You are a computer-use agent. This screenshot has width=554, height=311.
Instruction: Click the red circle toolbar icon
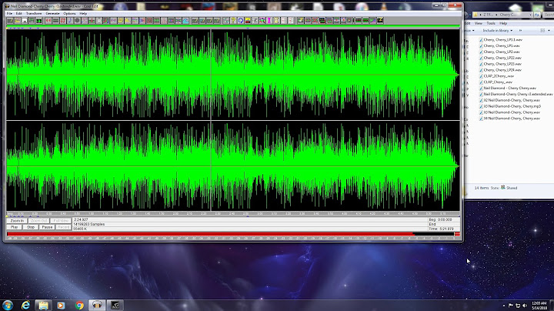(149, 21)
